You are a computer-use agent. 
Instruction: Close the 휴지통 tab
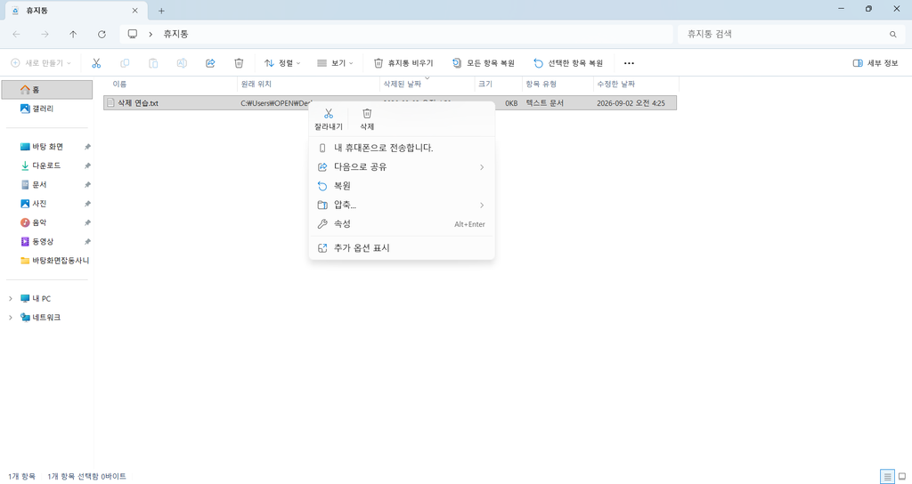pos(135,11)
